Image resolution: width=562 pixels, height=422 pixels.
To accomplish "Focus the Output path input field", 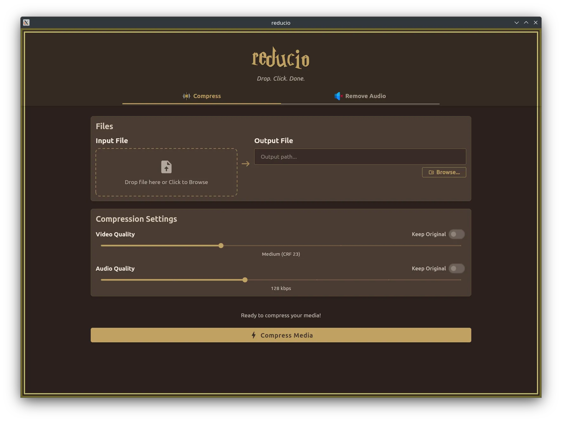I will 360,157.
